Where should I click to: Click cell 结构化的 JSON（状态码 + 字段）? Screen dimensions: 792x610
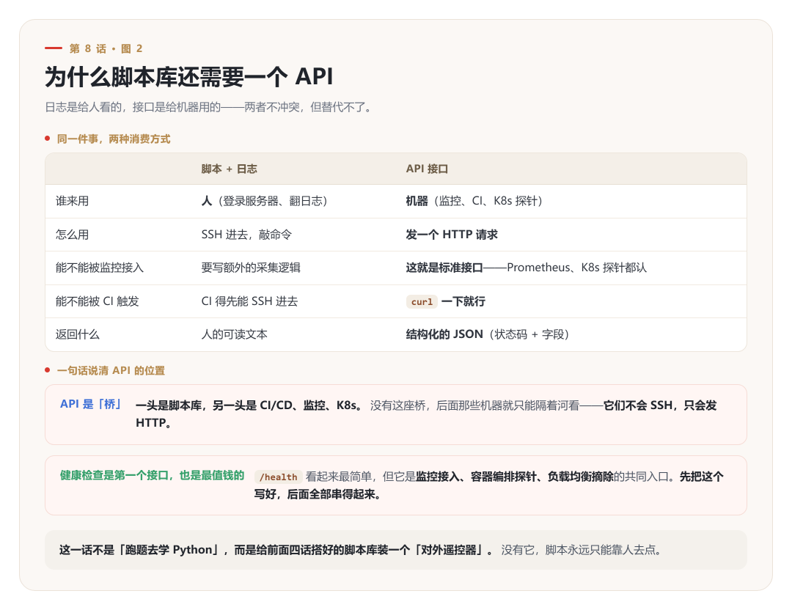(x=488, y=334)
